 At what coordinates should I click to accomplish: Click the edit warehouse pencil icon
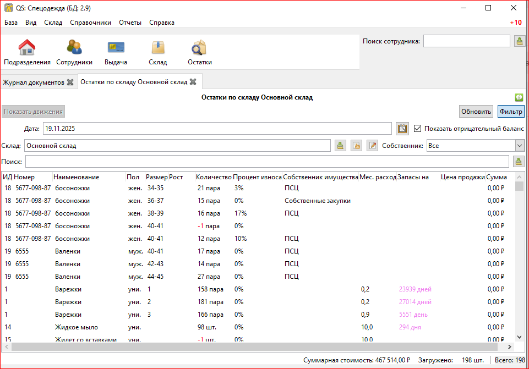pyautogui.click(x=373, y=146)
